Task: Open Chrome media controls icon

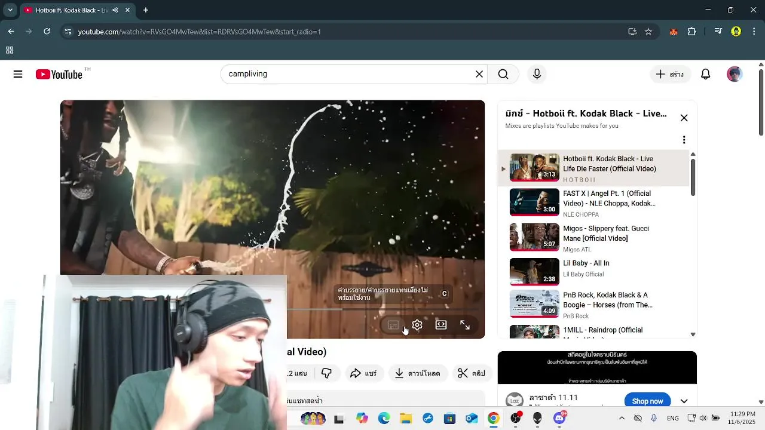Action: click(x=718, y=32)
